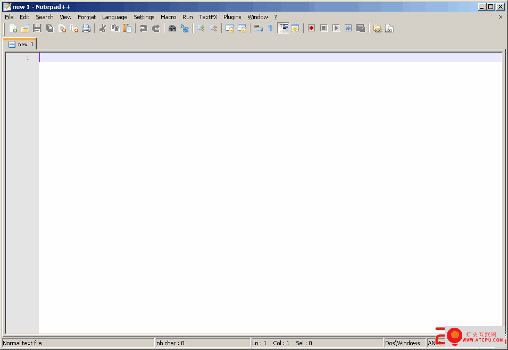The width and height of the screenshot is (508, 350).
Task: Zoom in with the magnifier plus icon
Action: 201,29
